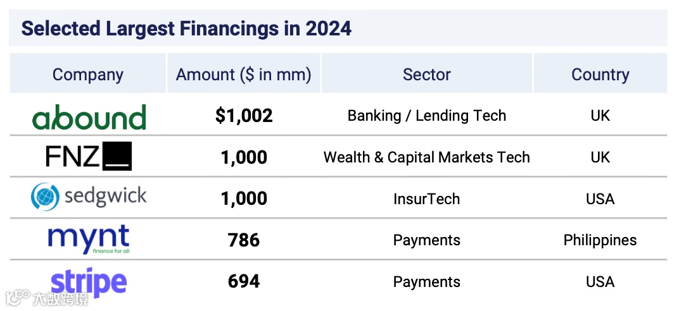Click the InsurTech sector cell
Viewport: 679px width, 311px height.
[427, 199]
